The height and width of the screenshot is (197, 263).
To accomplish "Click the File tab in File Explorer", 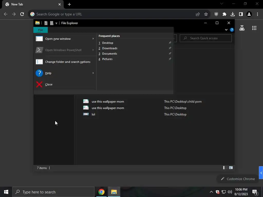I will 41,30.
